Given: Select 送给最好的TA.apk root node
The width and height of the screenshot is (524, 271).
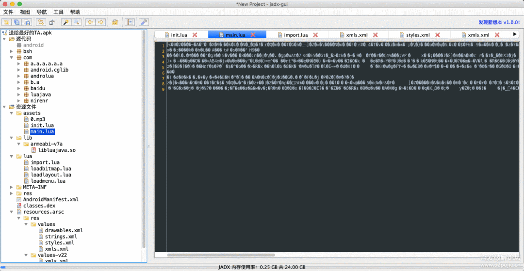Looking at the screenshot, I should click(x=30, y=32).
